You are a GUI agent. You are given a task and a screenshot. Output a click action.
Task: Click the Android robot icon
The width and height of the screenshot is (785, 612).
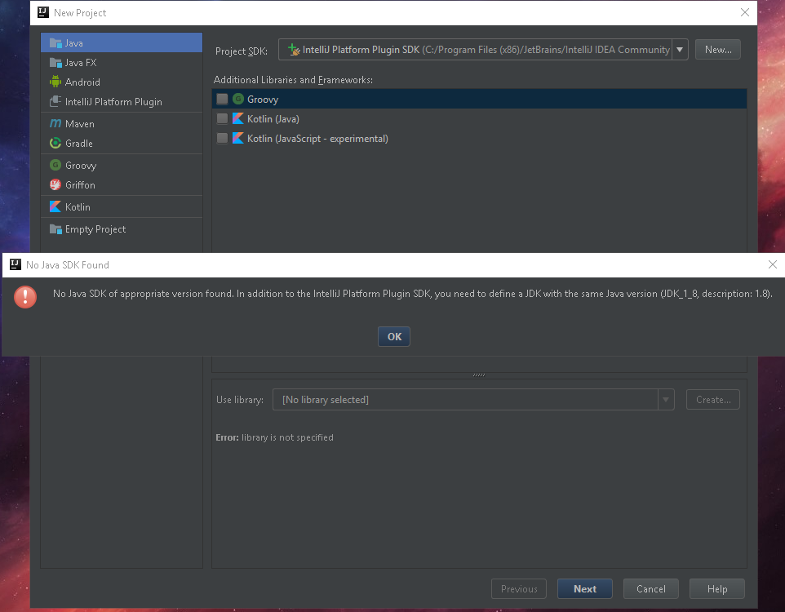[55, 82]
